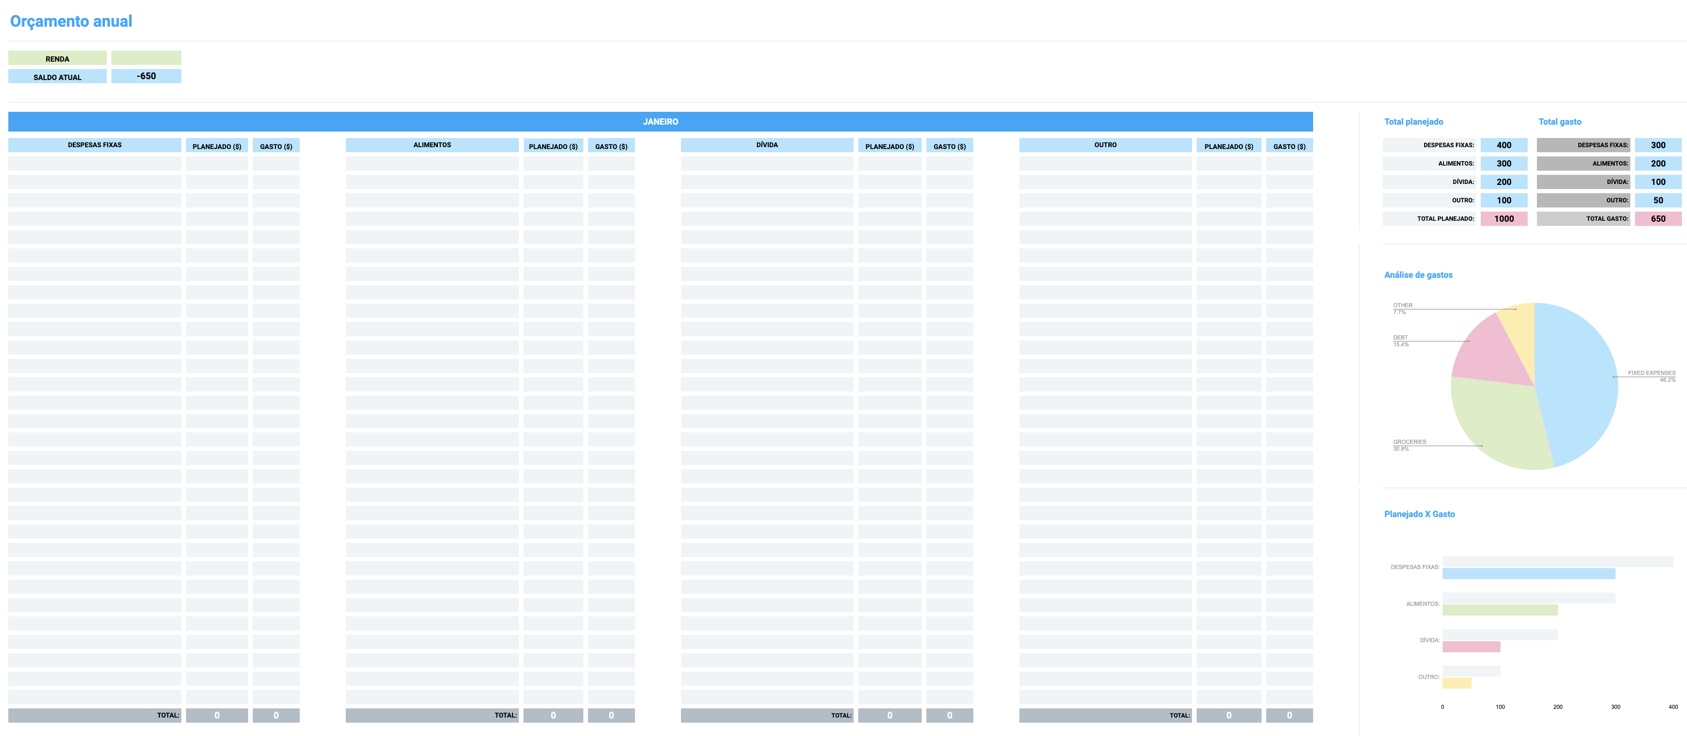Select the empty RENDA value cell
This screenshot has width=1687, height=736.
[x=146, y=58]
